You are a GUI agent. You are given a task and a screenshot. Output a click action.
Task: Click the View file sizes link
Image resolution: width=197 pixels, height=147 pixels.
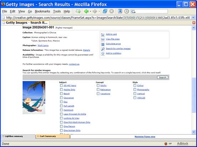pyautogui.click(x=113, y=39)
